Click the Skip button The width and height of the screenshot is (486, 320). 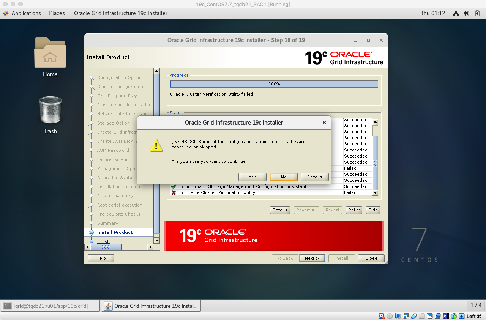tap(373, 210)
